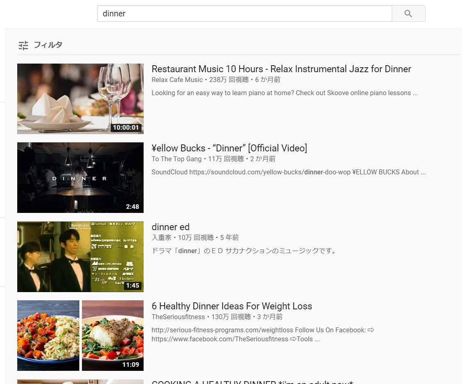
Task: Click the 11:09 duration badge
Action: [x=131, y=365]
